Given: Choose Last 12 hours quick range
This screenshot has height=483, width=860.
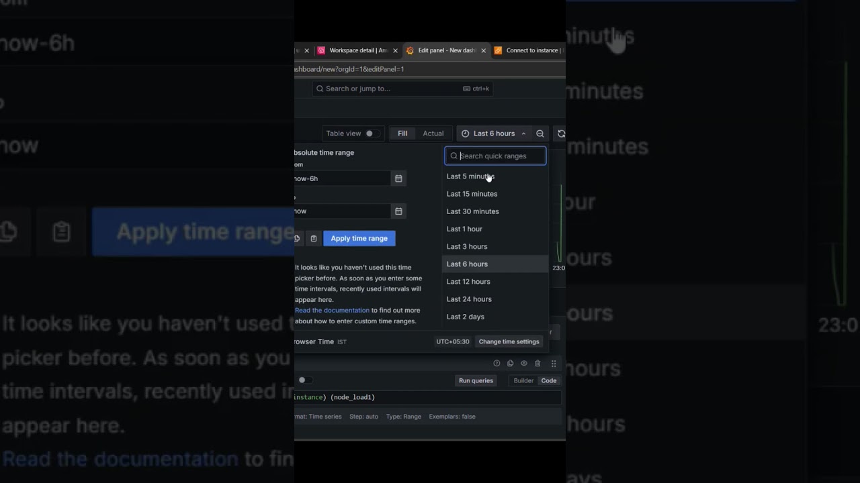Looking at the screenshot, I should (x=495, y=281).
